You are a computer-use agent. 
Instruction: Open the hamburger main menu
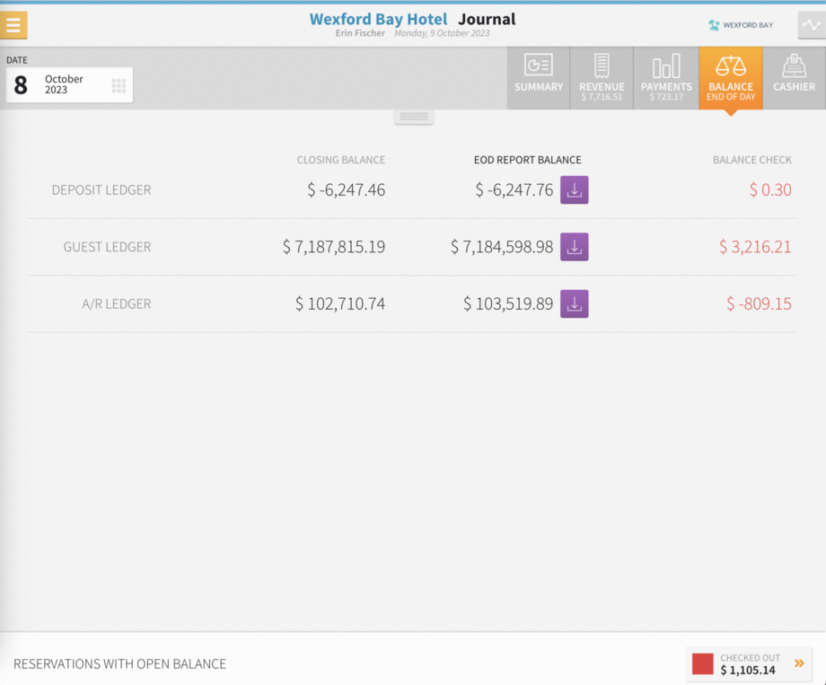click(x=13, y=25)
